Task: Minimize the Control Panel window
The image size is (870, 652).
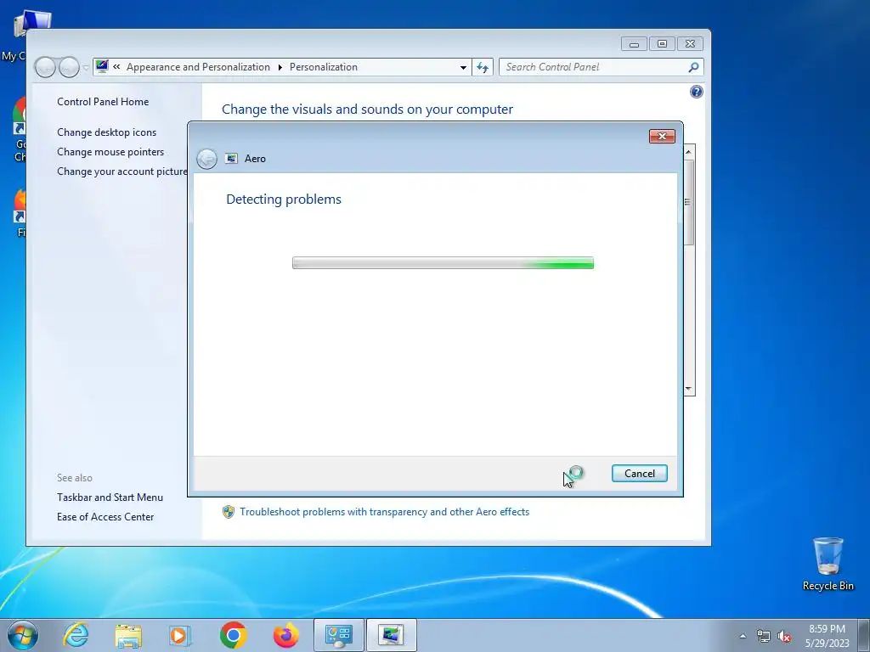Action: 634,44
